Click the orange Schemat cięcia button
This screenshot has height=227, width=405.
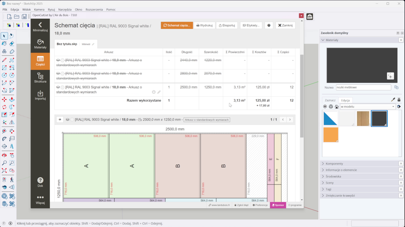point(177,25)
